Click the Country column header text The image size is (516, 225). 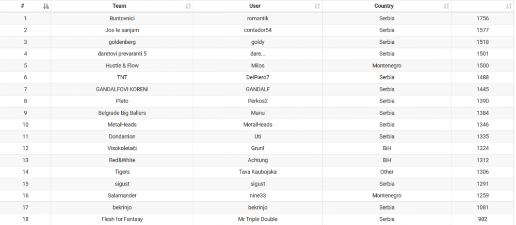pyautogui.click(x=384, y=6)
